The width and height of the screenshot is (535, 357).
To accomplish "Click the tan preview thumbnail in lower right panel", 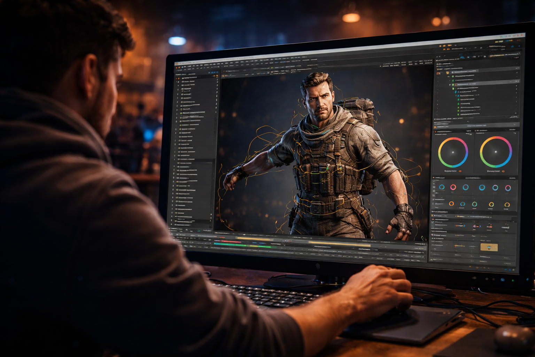I will [x=489, y=248].
